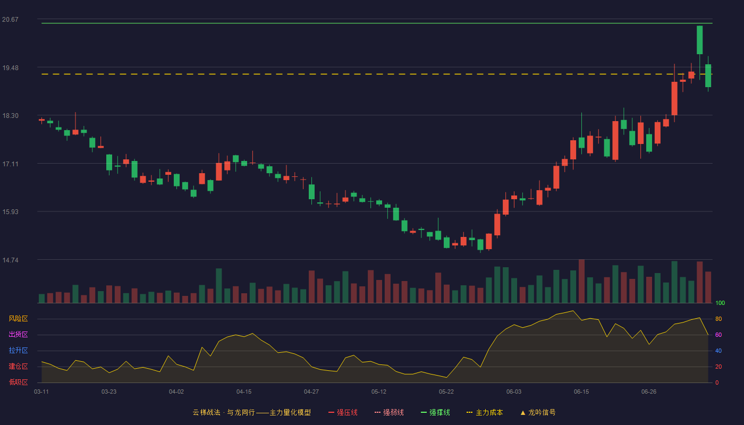Click the yellow dashed 主力成本 horizontal line
744x425 pixels.
pos(377,74)
